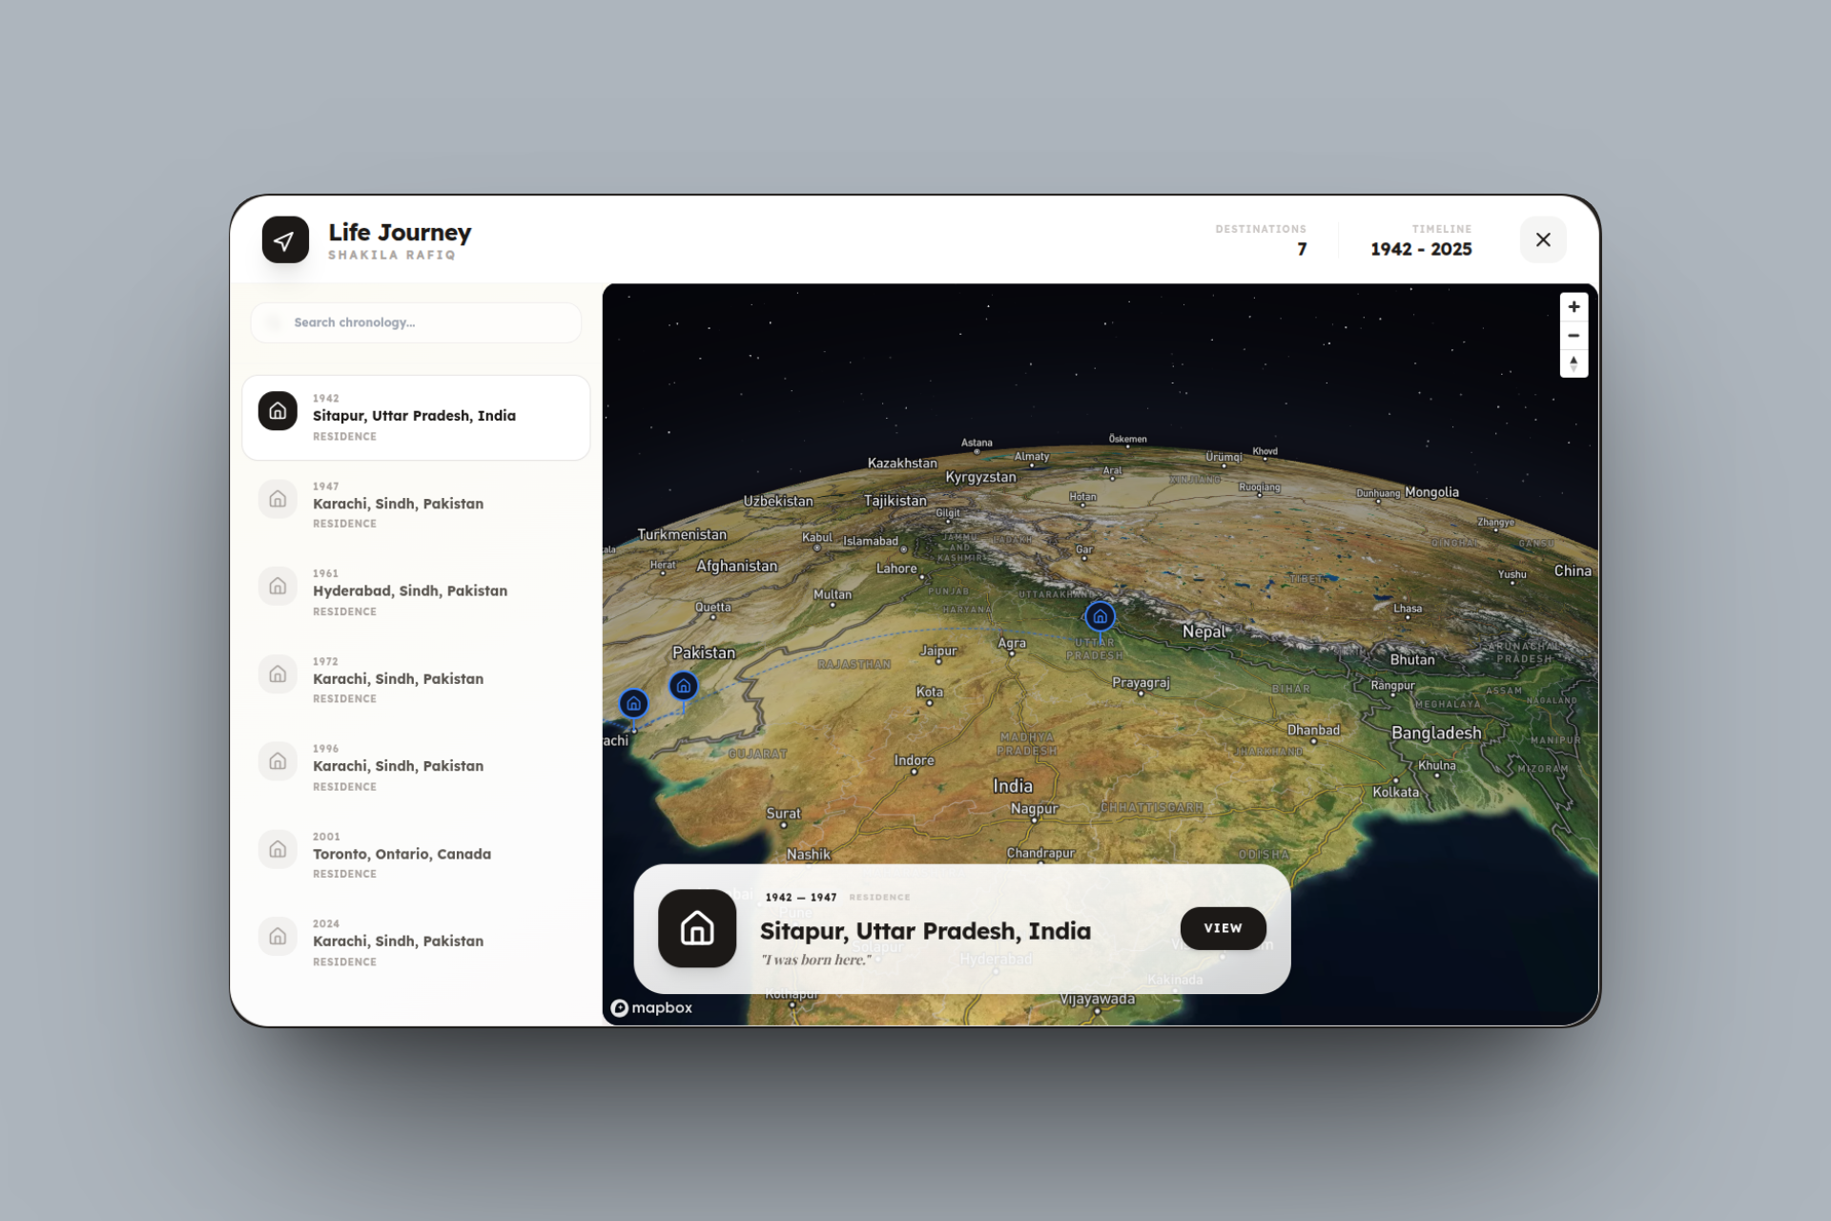Select the 2001 Toronto, Ontario entry
The image size is (1831, 1221).
coord(416,855)
